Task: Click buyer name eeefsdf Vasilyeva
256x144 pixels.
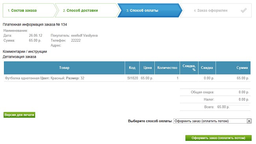Action: tap(84, 35)
